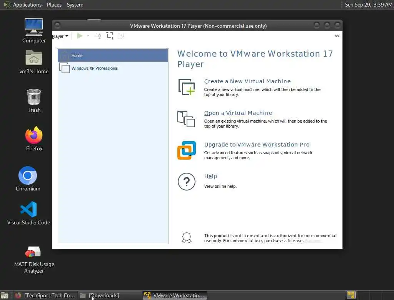Click the Welcome to VMware Workstation 17 Player heading
394x300 pixels.
click(255, 59)
